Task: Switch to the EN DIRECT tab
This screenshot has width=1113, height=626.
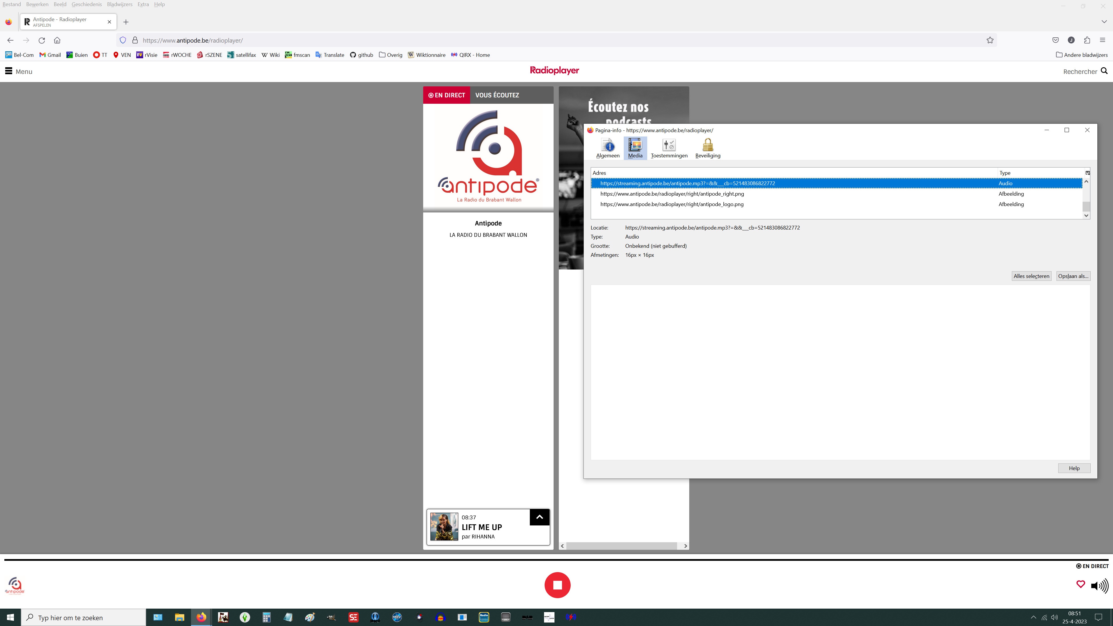Action: [446, 95]
